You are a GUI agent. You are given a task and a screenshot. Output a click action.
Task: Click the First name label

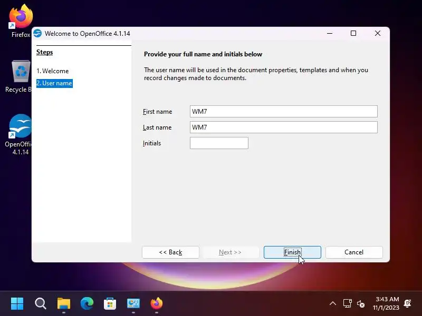157,112
